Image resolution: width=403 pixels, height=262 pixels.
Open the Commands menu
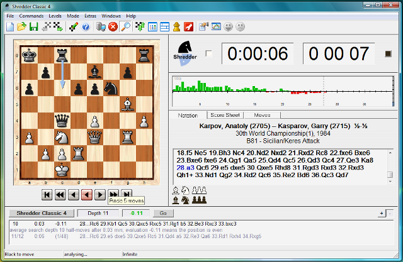point(31,16)
